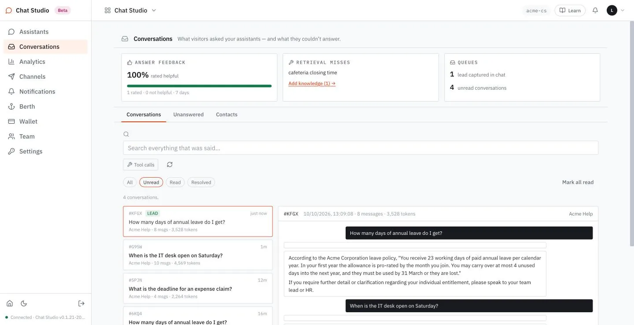The height and width of the screenshot is (325, 634).
Task: Switch to the Contacts tab
Action: click(x=227, y=114)
